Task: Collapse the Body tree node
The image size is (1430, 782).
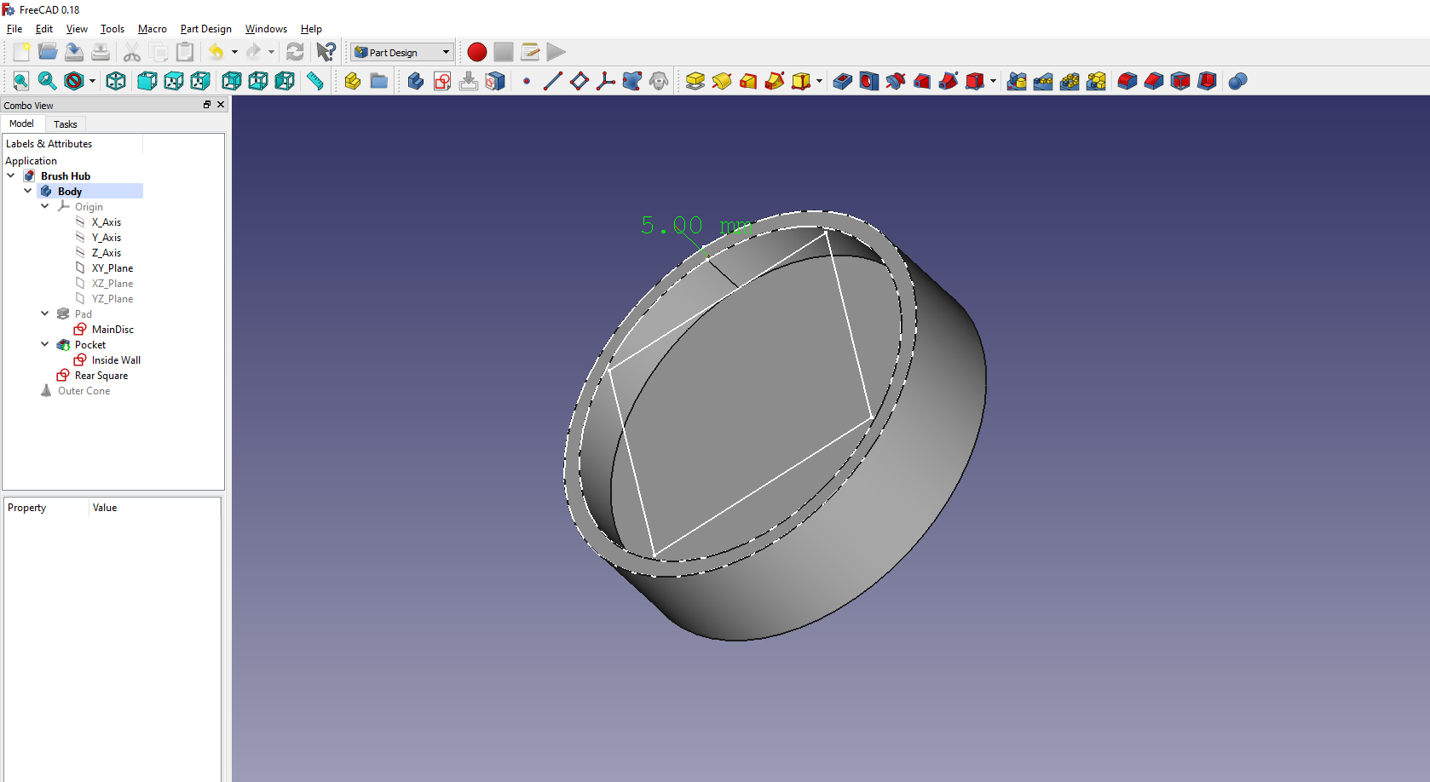Action: point(28,191)
